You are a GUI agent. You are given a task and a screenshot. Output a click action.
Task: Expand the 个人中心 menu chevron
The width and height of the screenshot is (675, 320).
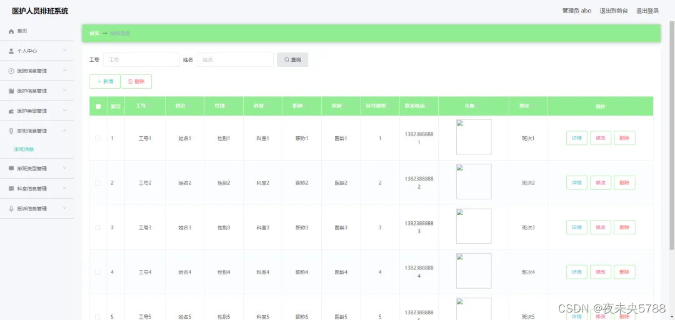point(64,51)
